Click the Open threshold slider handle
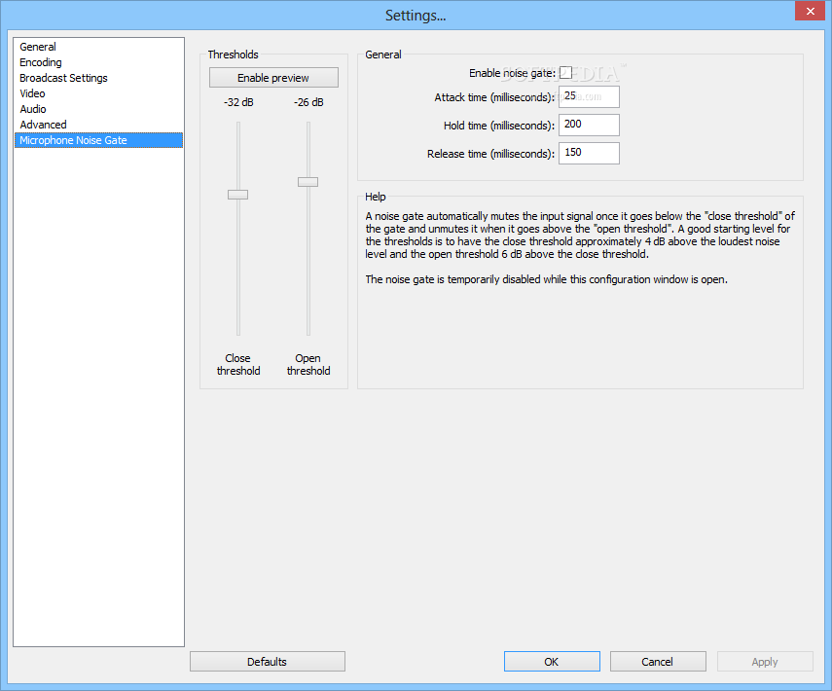 (307, 182)
